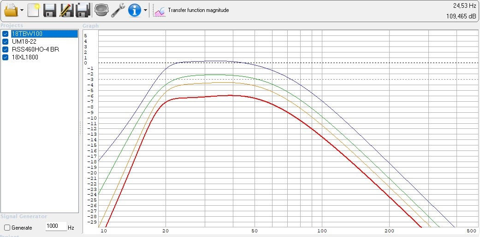Uncheck the 18TBW100 project checkbox
The width and height of the screenshot is (480, 237).
click(x=6, y=34)
